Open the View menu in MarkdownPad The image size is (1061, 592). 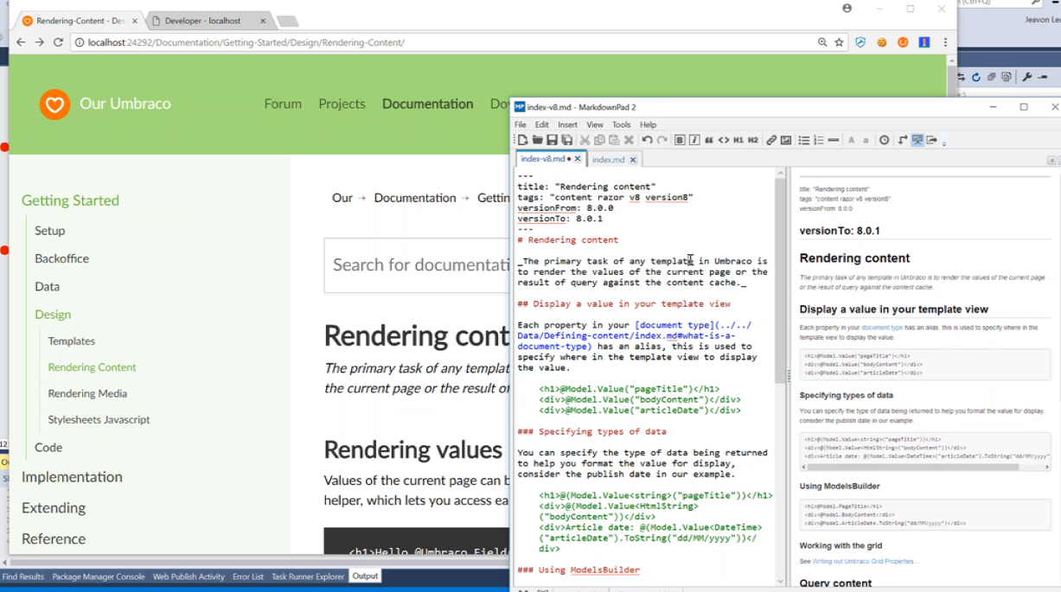click(595, 124)
